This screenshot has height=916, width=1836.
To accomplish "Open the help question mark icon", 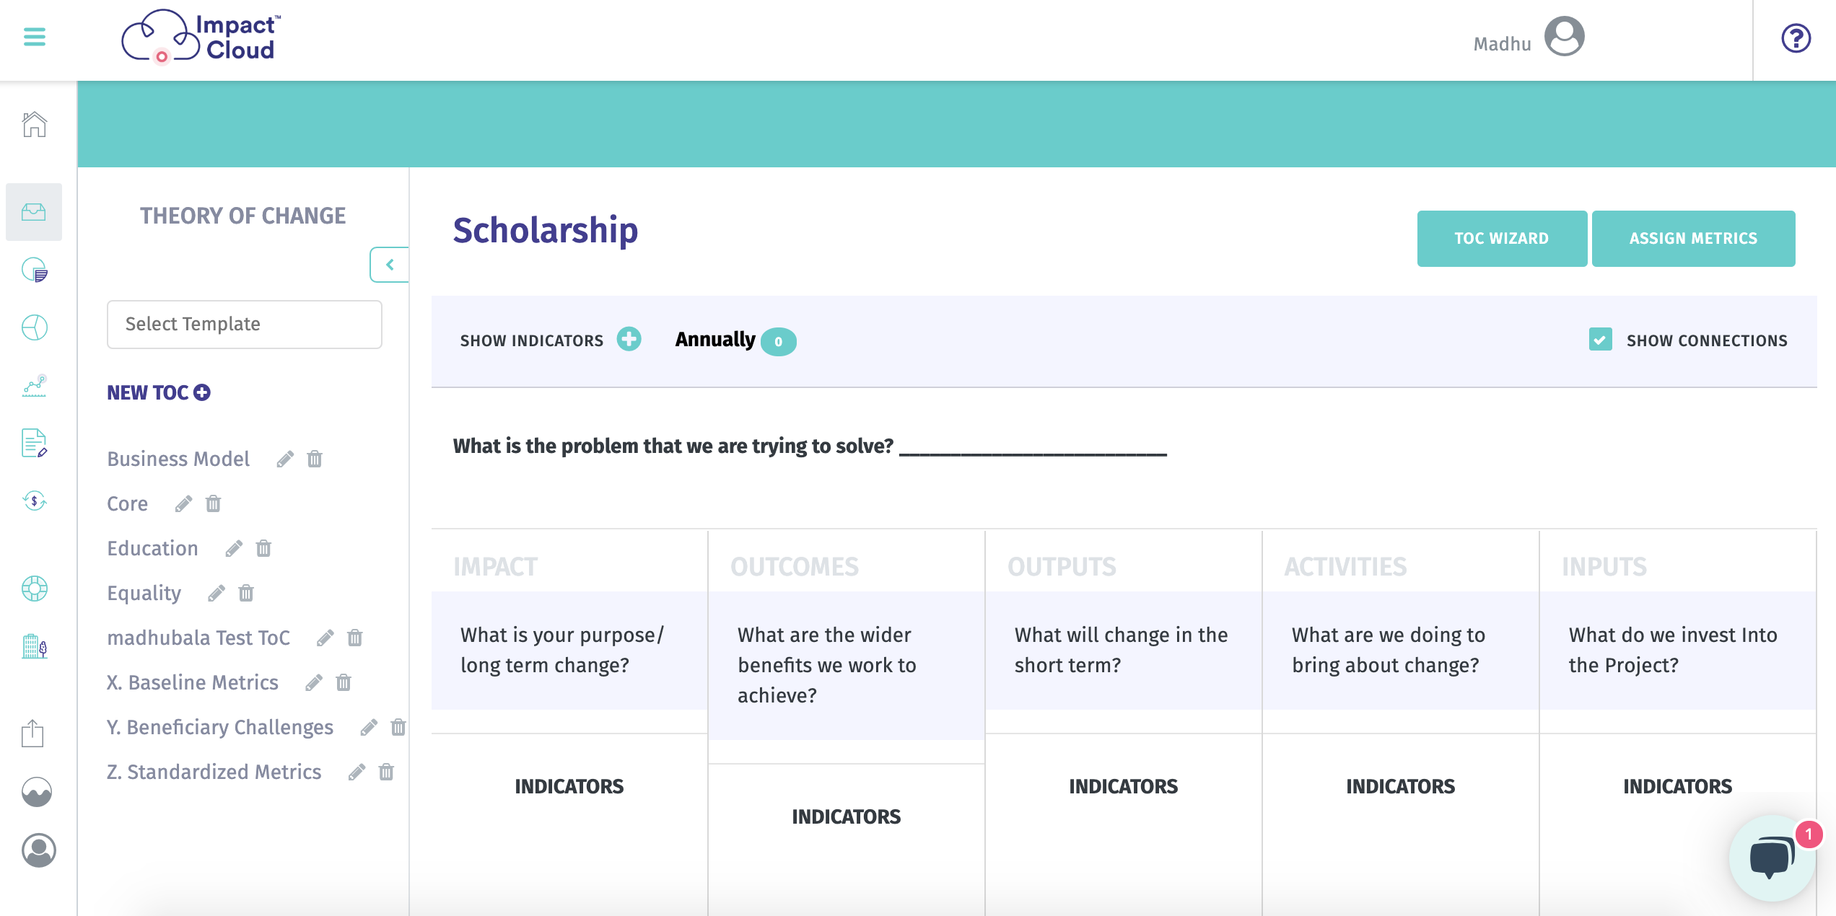I will point(1796,38).
